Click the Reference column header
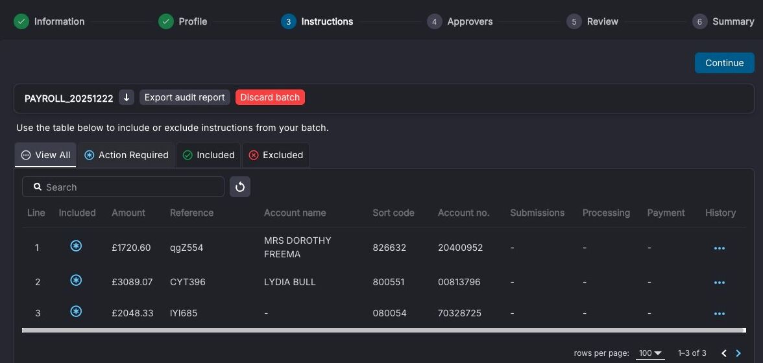The image size is (763, 363). coord(192,213)
